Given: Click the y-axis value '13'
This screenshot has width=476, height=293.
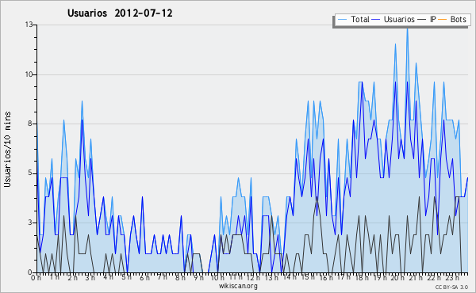Looking at the screenshot, I should point(29,25).
